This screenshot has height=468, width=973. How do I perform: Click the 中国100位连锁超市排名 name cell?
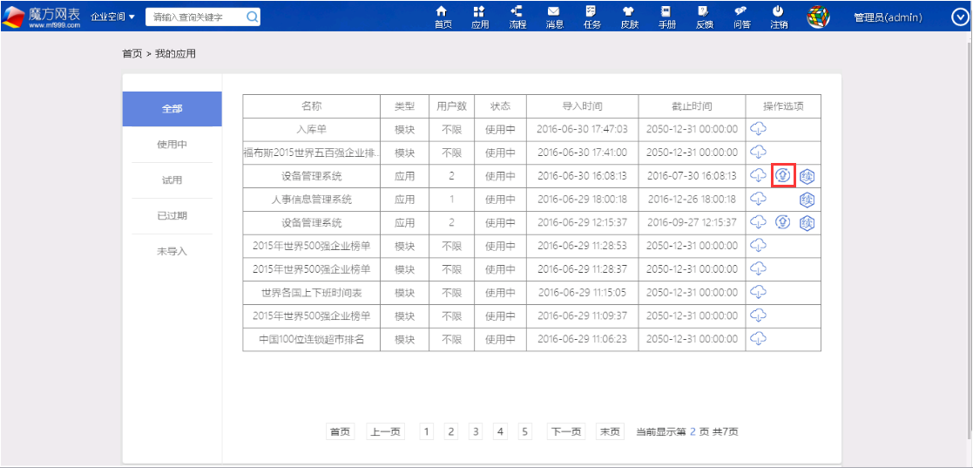click(312, 338)
